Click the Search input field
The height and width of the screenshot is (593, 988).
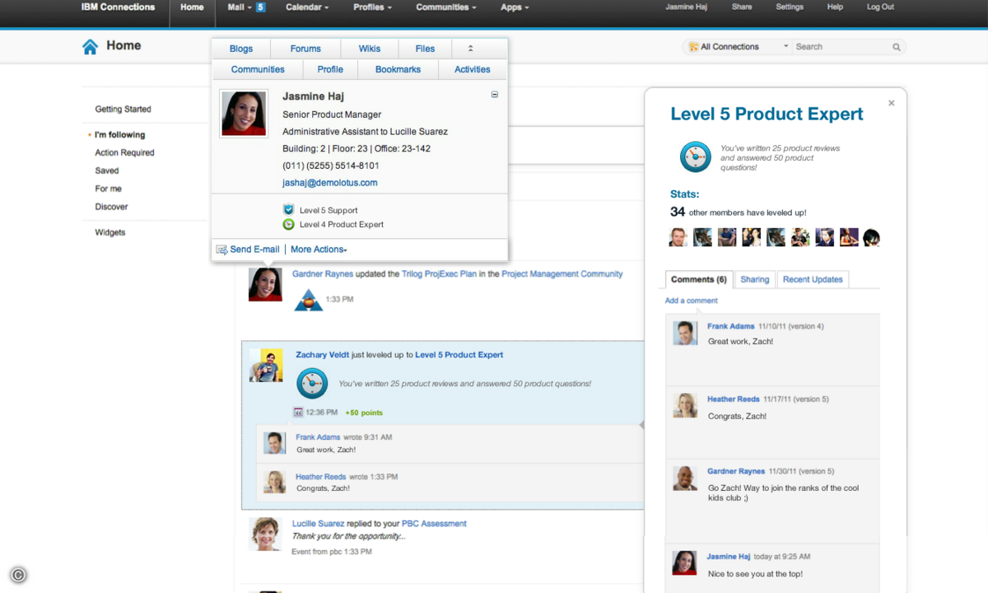coord(842,47)
